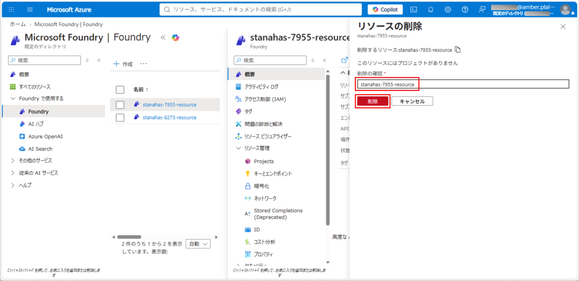The width and height of the screenshot is (579, 281).
Task: Click the account avatar
Action: 566,10
